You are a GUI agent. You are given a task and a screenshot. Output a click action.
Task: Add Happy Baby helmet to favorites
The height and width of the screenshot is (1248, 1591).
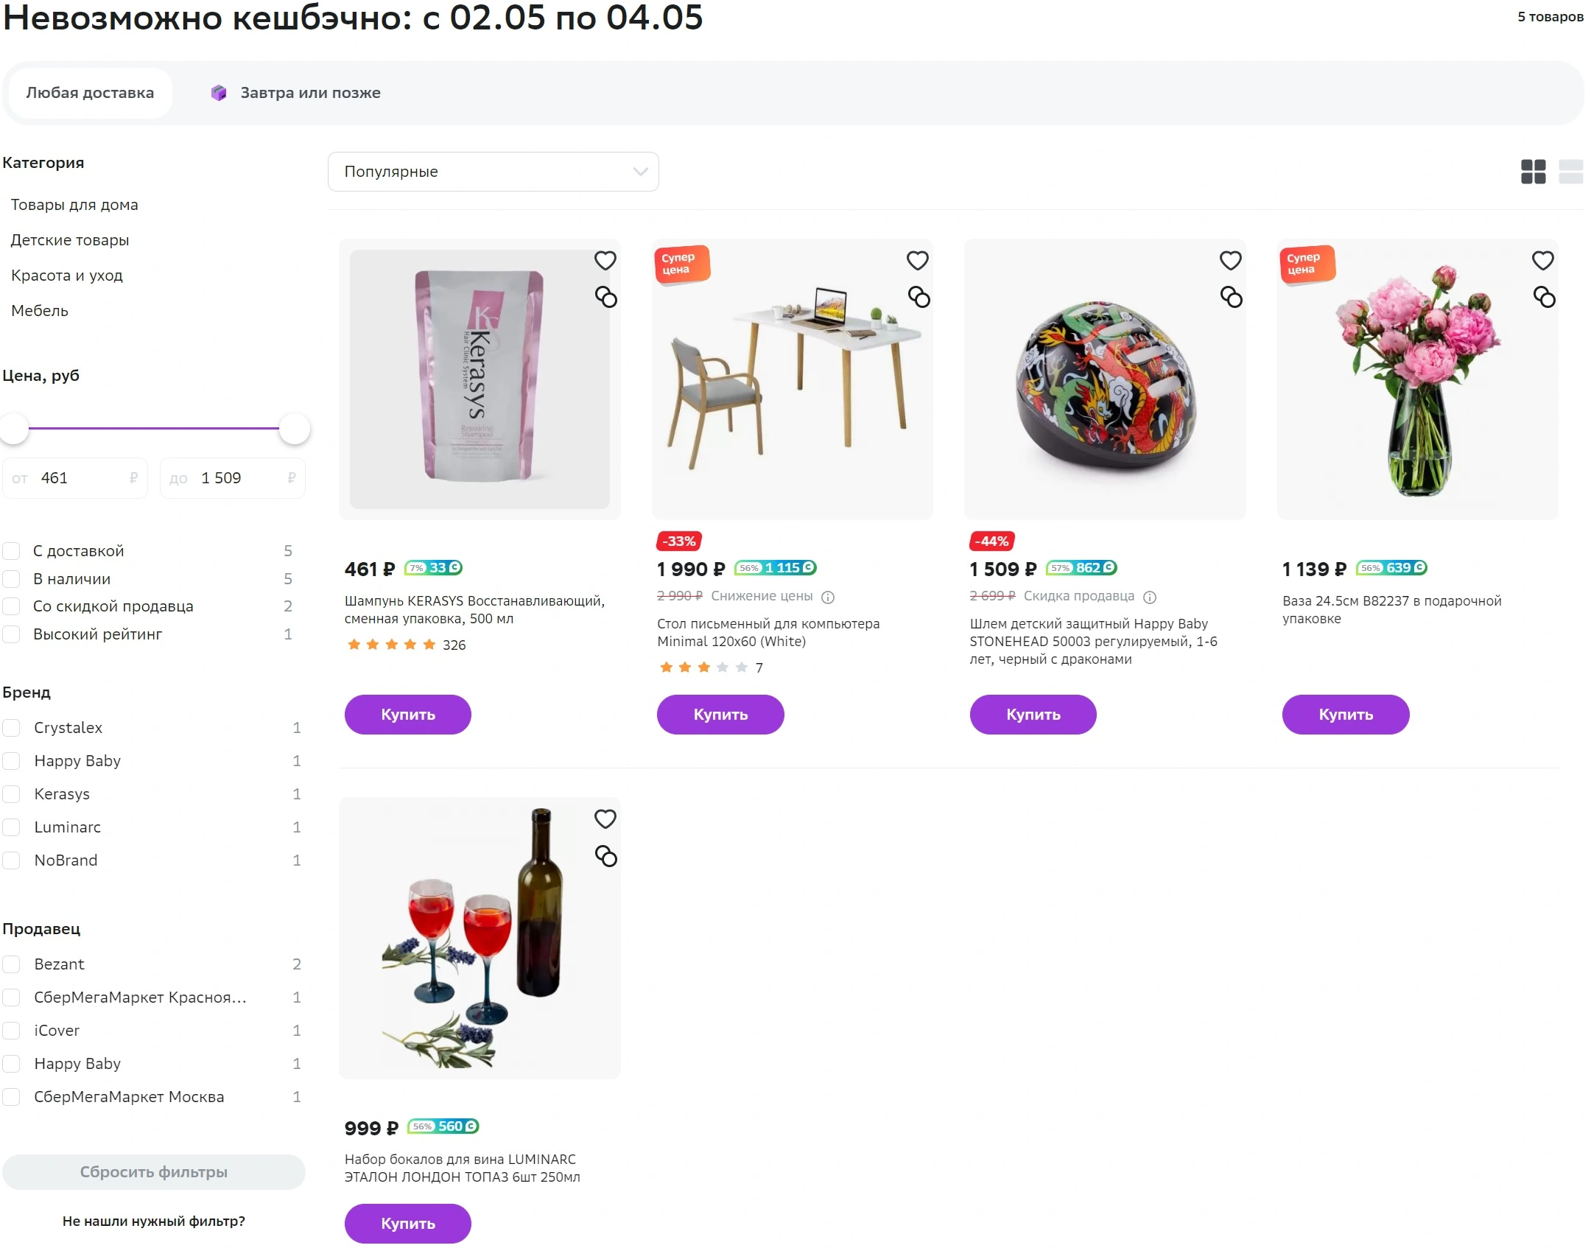[1230, 261]
